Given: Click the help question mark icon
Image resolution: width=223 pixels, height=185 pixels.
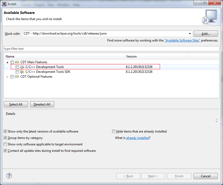Looking at the screenshot, I should 9,176.
